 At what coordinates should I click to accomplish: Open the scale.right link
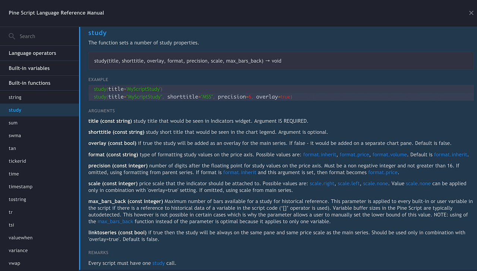coord(322,184)
